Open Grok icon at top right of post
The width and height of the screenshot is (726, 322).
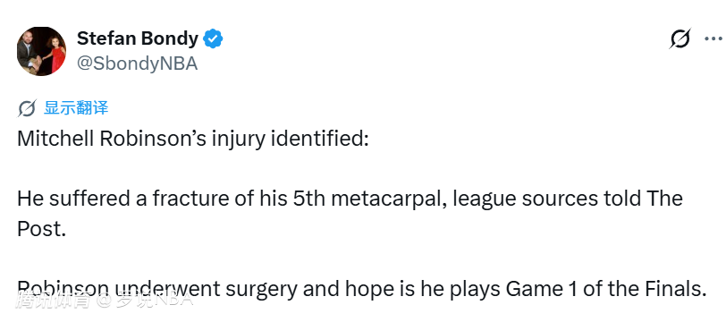tap(680, 39)
